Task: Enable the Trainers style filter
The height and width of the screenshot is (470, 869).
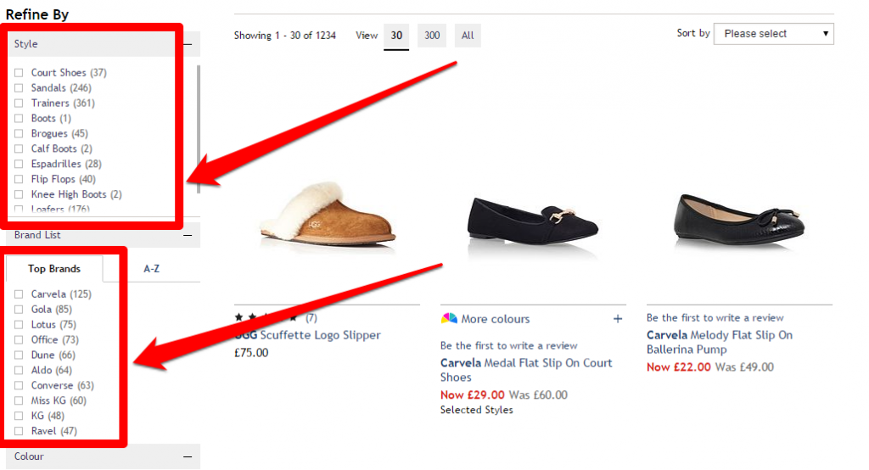Action: pos(19,104)
